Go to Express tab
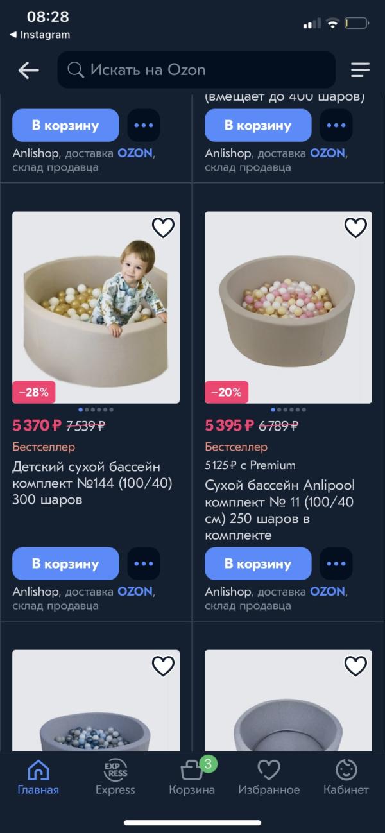This screenshot has height=833, width=385. pyautogui.click(x=116, y=776)
